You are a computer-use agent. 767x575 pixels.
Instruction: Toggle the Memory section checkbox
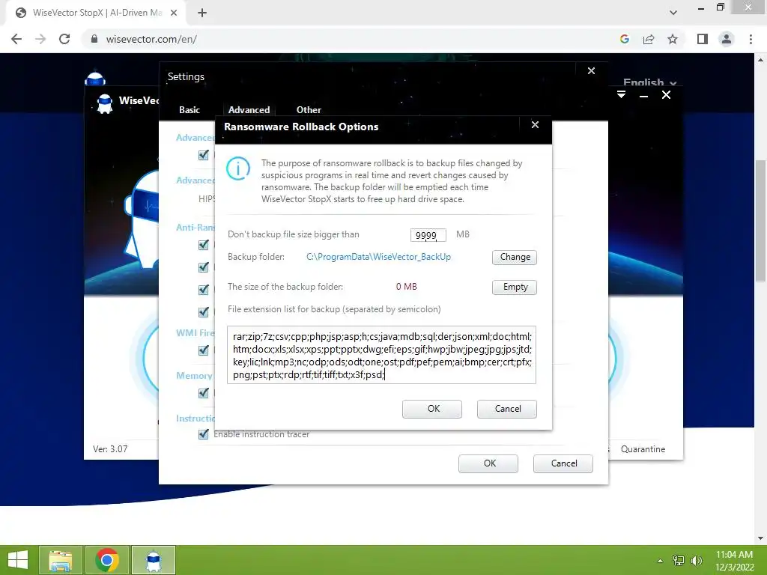pyautogui.click(x=204, y=392)
